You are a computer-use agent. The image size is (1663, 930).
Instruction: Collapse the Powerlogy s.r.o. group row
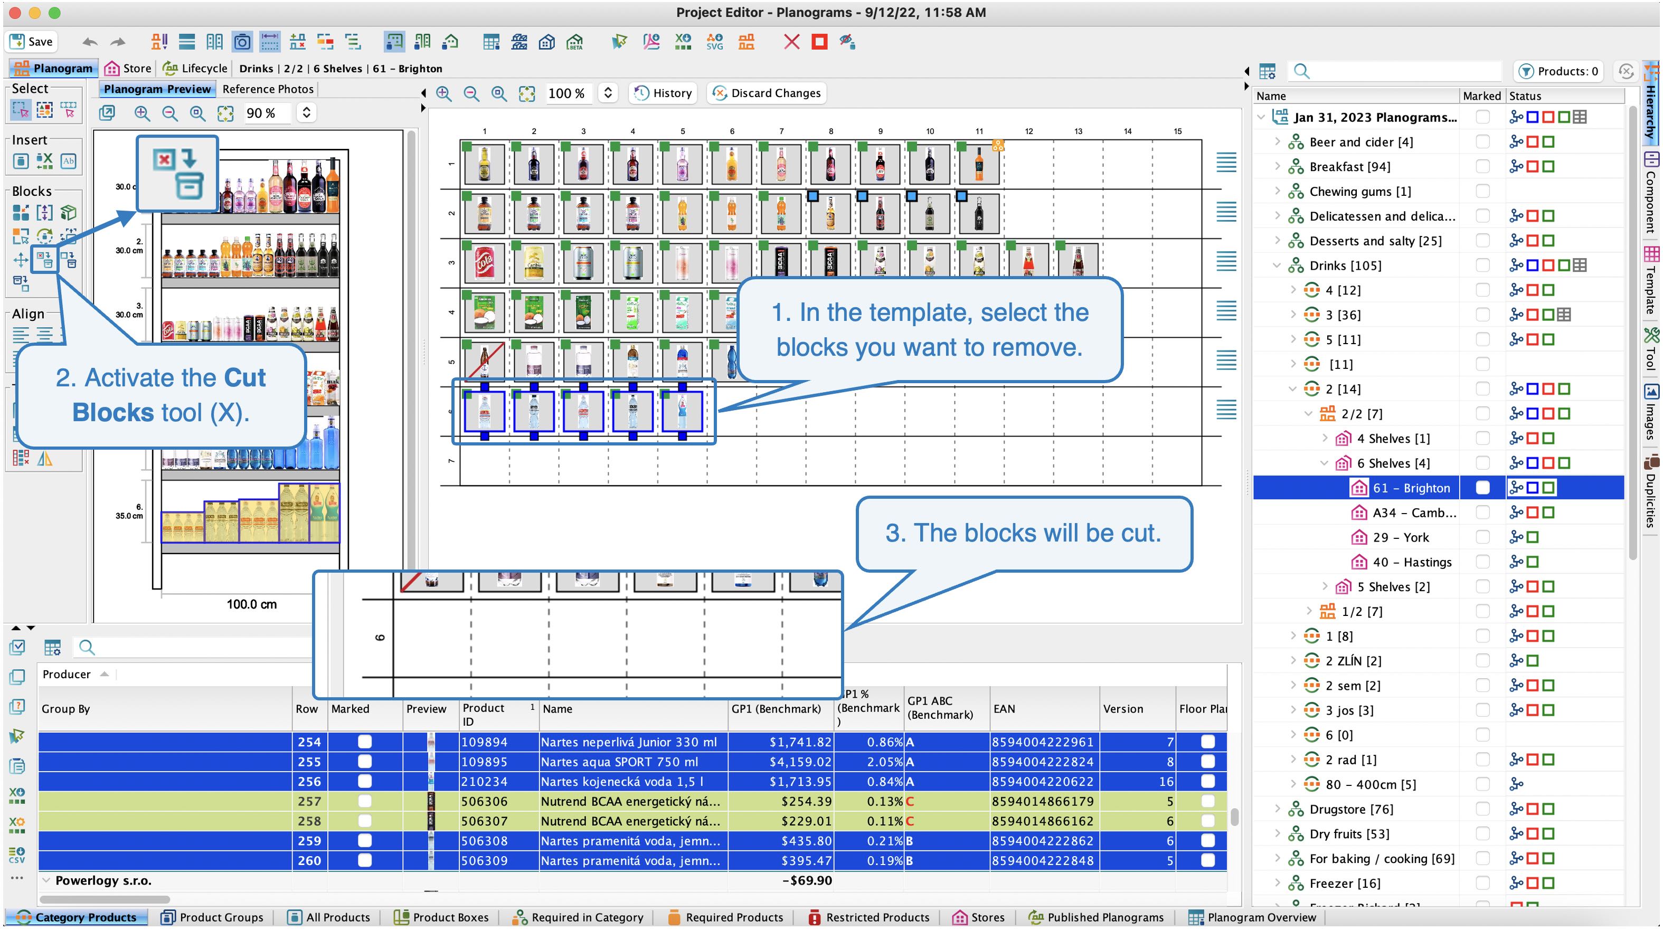click(x=46, y=880)
